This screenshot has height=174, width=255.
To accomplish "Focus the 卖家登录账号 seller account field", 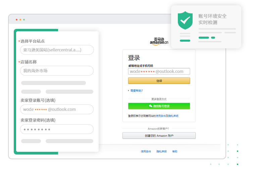I will [x=57, y=110].
